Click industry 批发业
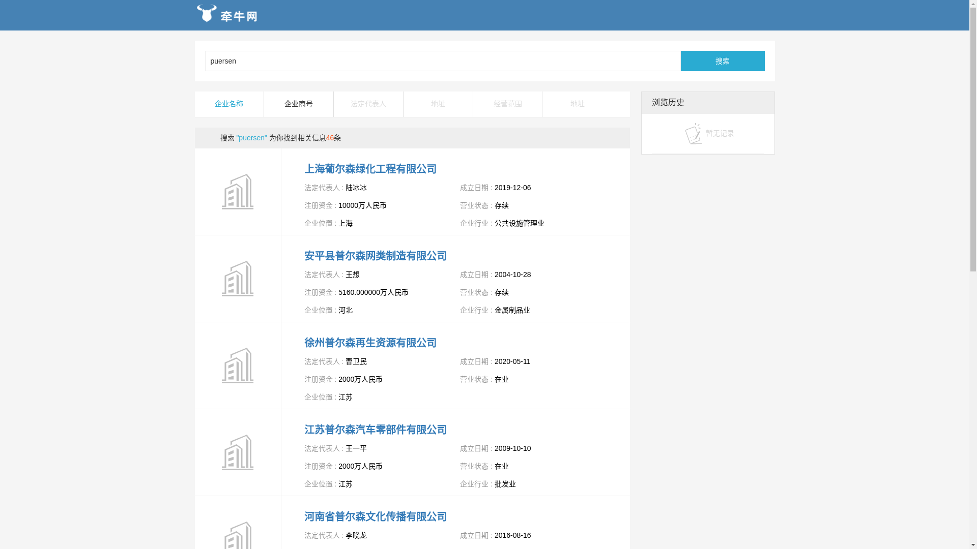The width and height of the screenshot is (977, 549). [x=505, y=484]
